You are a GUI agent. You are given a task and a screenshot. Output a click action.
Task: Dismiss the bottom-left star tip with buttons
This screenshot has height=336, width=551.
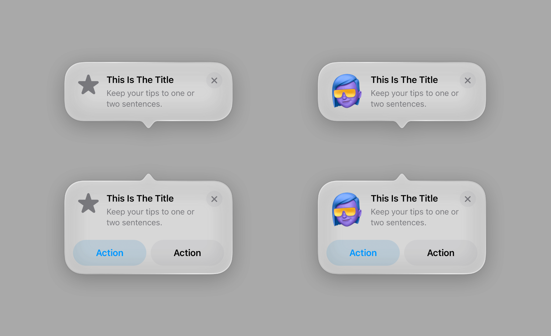point(214,199)
